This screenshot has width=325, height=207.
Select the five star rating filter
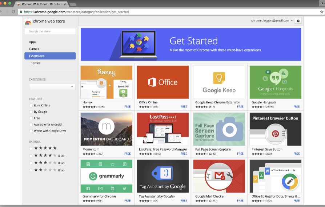tap(31, 148)
